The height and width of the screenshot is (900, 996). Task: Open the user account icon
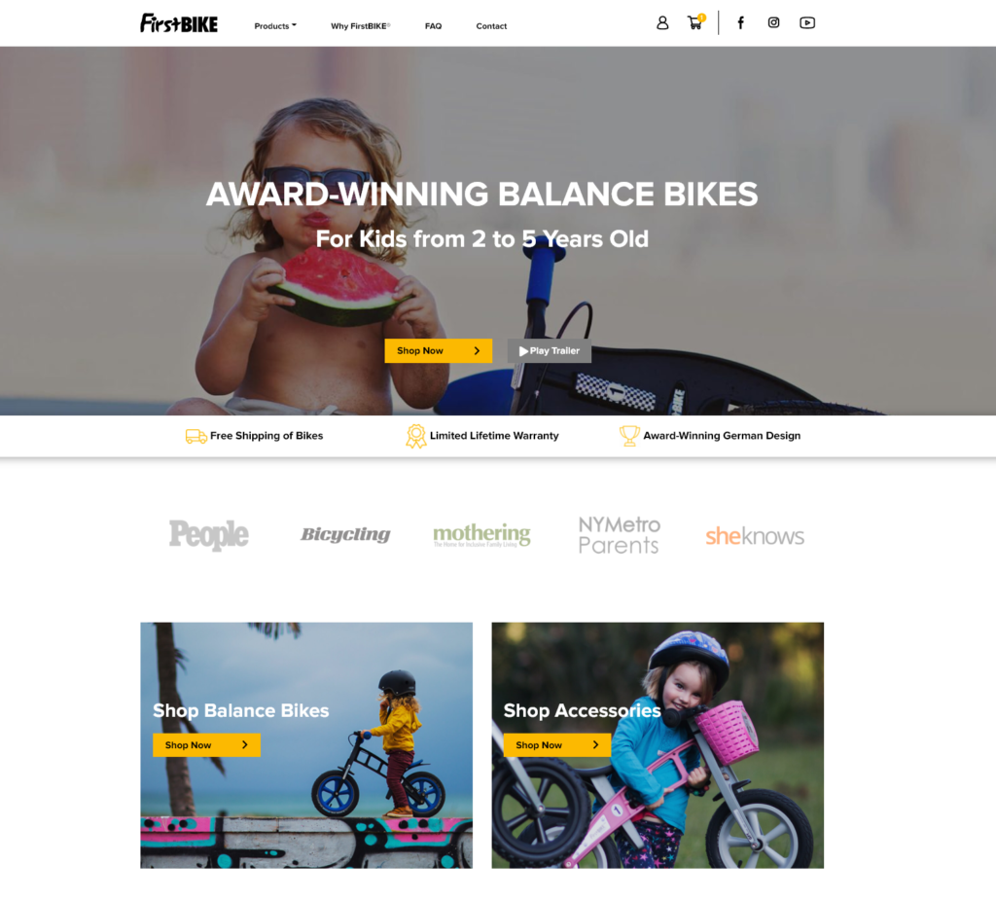[x=661, y=23]
